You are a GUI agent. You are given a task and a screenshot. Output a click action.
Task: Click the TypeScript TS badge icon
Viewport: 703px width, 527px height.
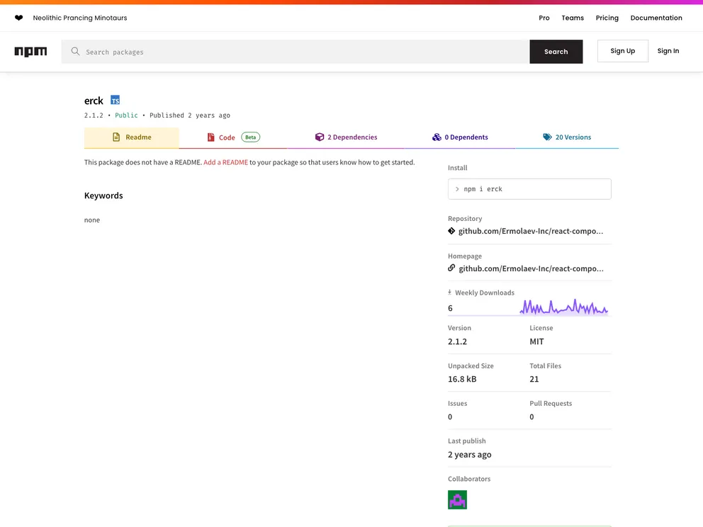[x=115, y=101]
